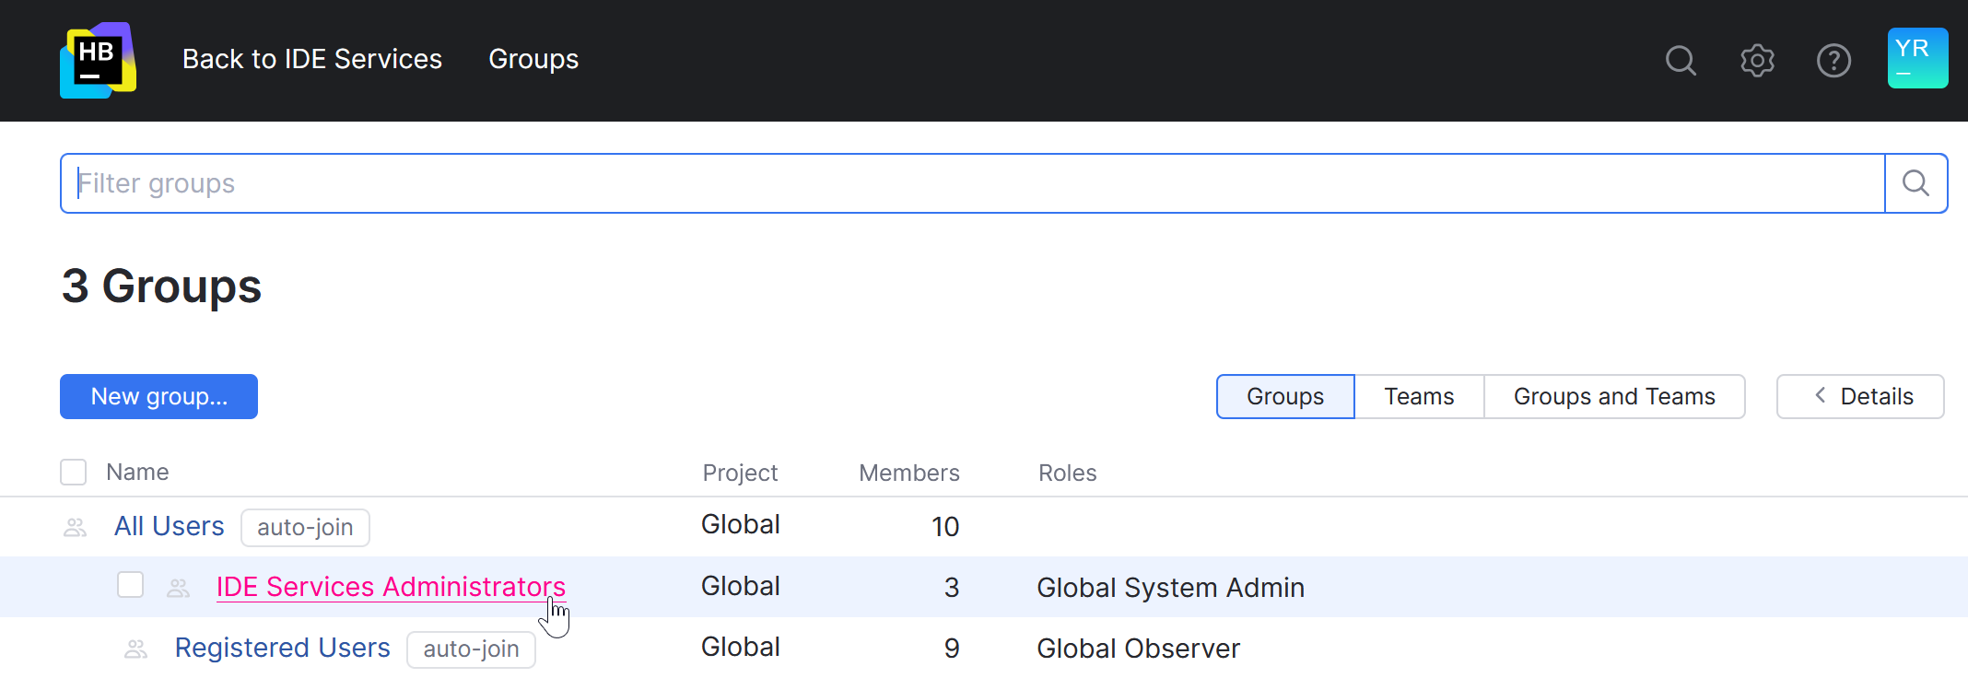Click the New group... button
The height and width of the screenshot is (678, 1968).
[158, 396]
